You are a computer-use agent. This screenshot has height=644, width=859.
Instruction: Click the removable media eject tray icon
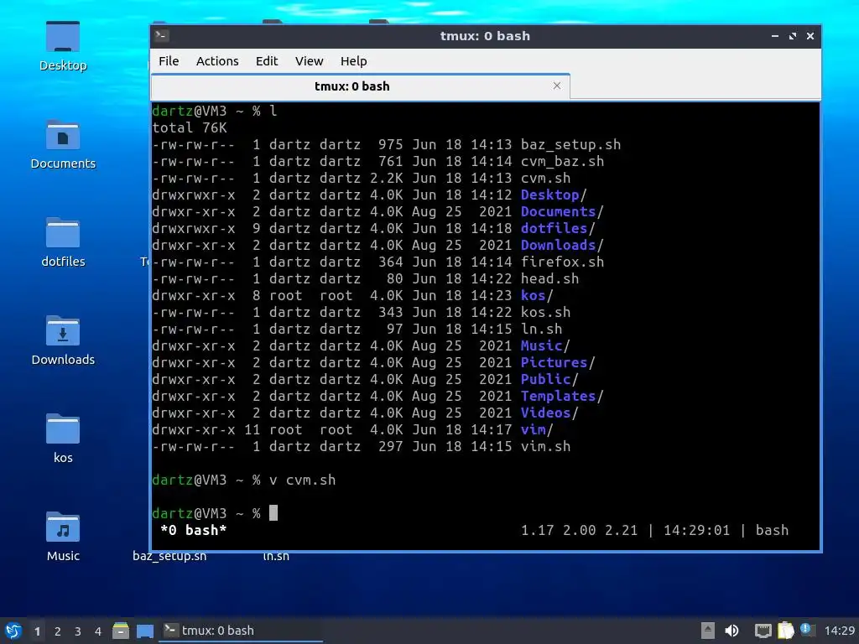[x=708, y=631]
